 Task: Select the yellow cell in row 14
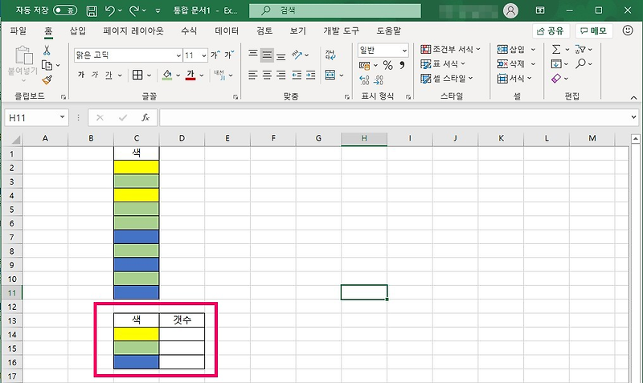136,334
